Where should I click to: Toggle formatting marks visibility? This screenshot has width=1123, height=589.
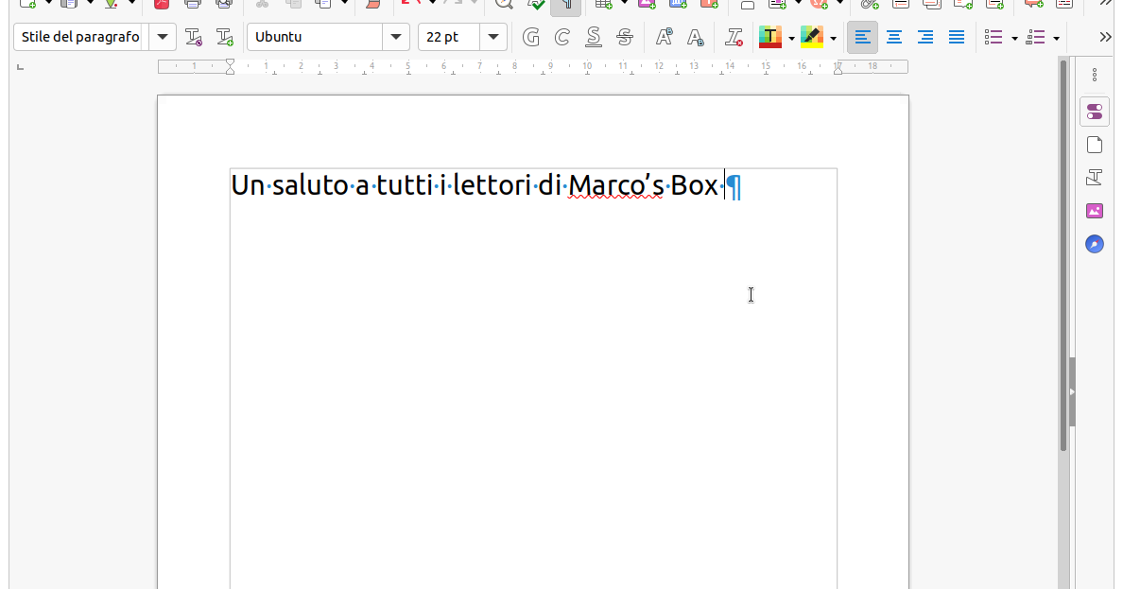point(565,6)
